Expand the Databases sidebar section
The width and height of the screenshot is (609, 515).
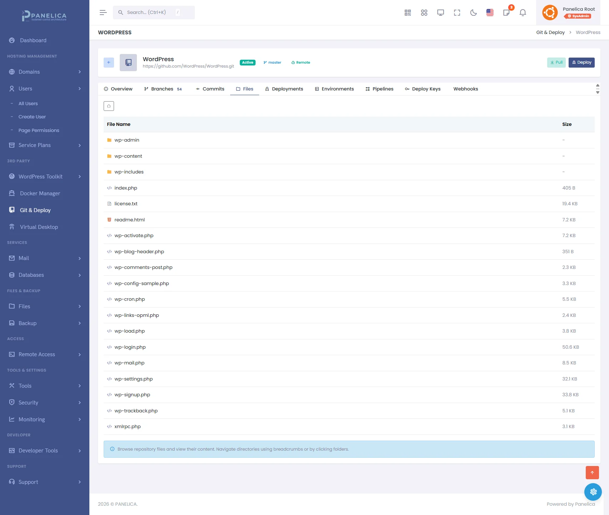coord(45,275)
